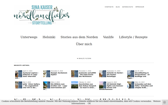Open the Über mich page

click(84, 44)
